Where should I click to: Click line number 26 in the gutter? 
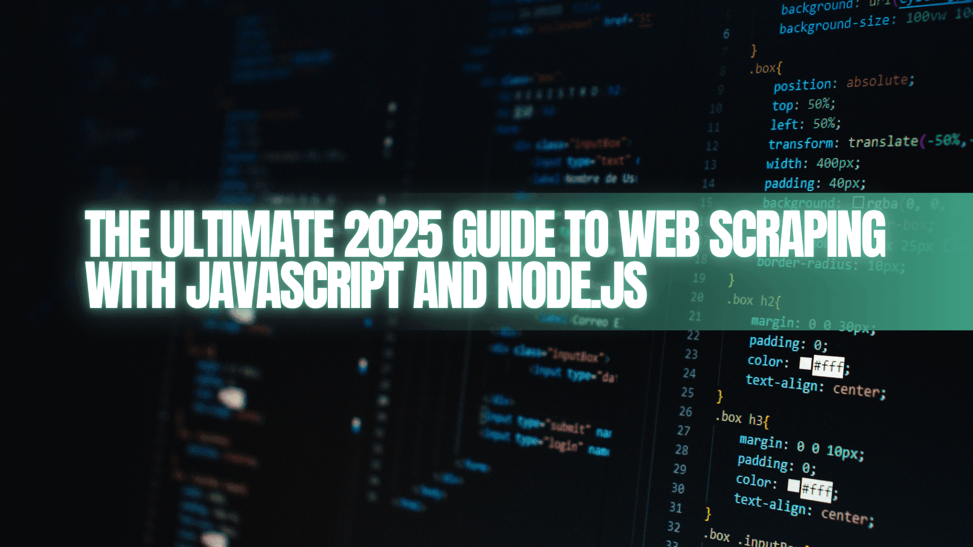pos(686,411)
